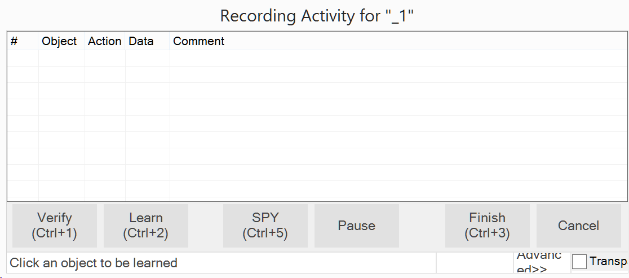Click the 'Click an object to be learned' status field

[222, 263]
